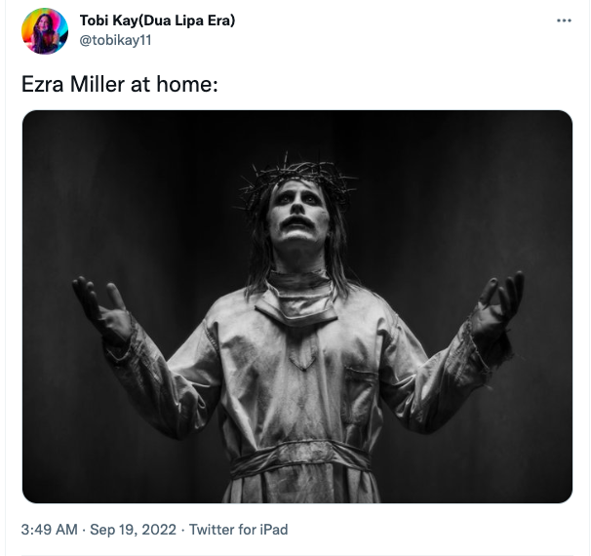This screenshot has width=591, height=556.
Task: Click the word "Miller" in the tweet
Action: [97, 85]
